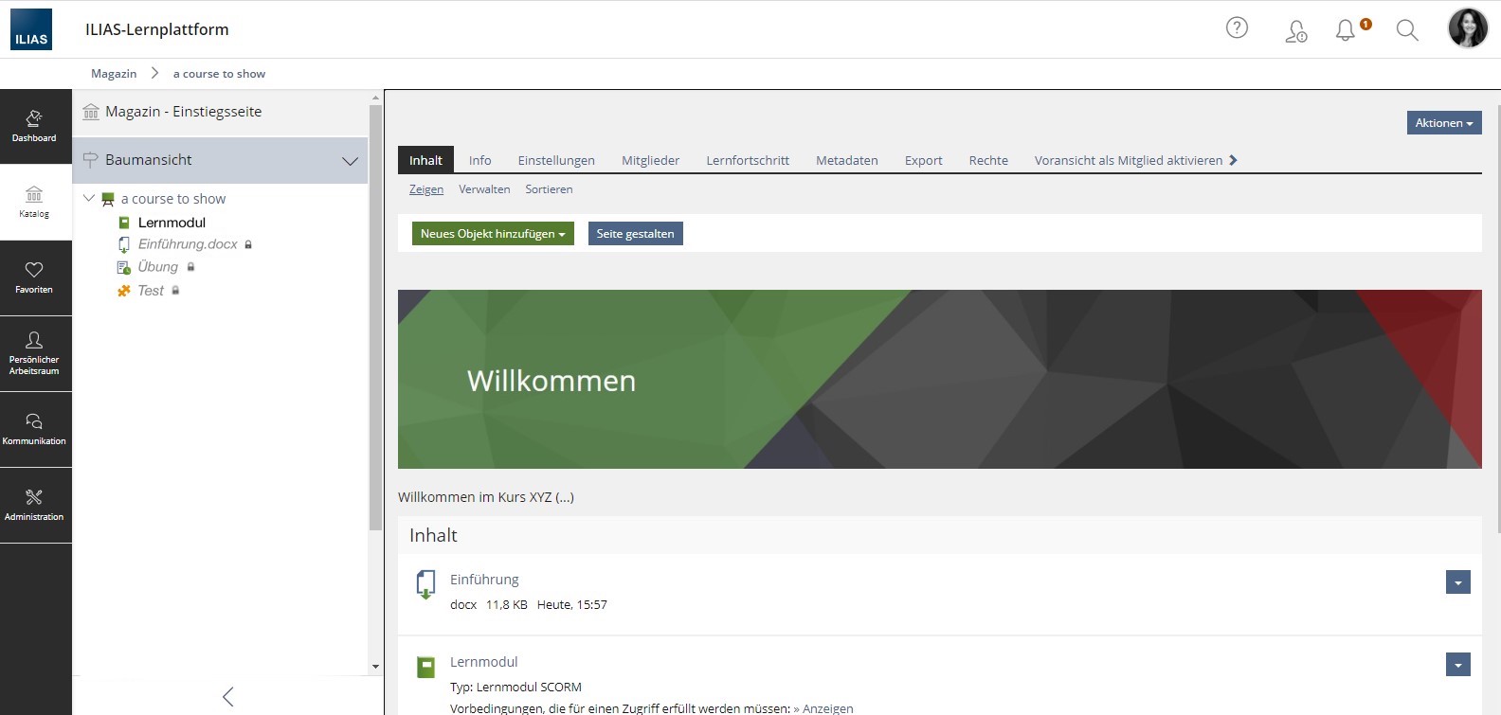The image size is (1501, 715).
Task: Open the Mitglieder tab
Action: [x=650, y=161]
